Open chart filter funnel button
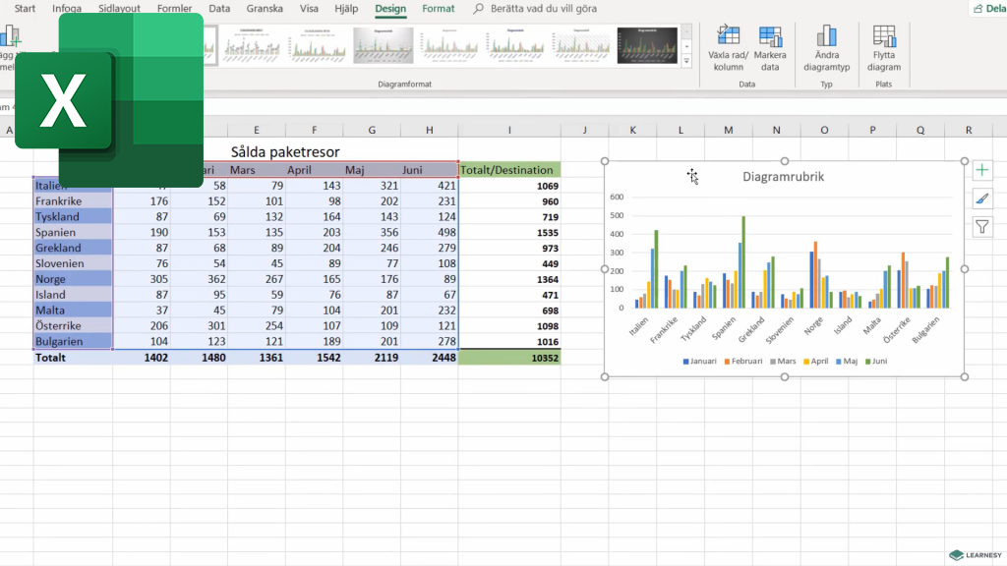The width and height of the screenshot is (1007, 566). pos(982,227)
